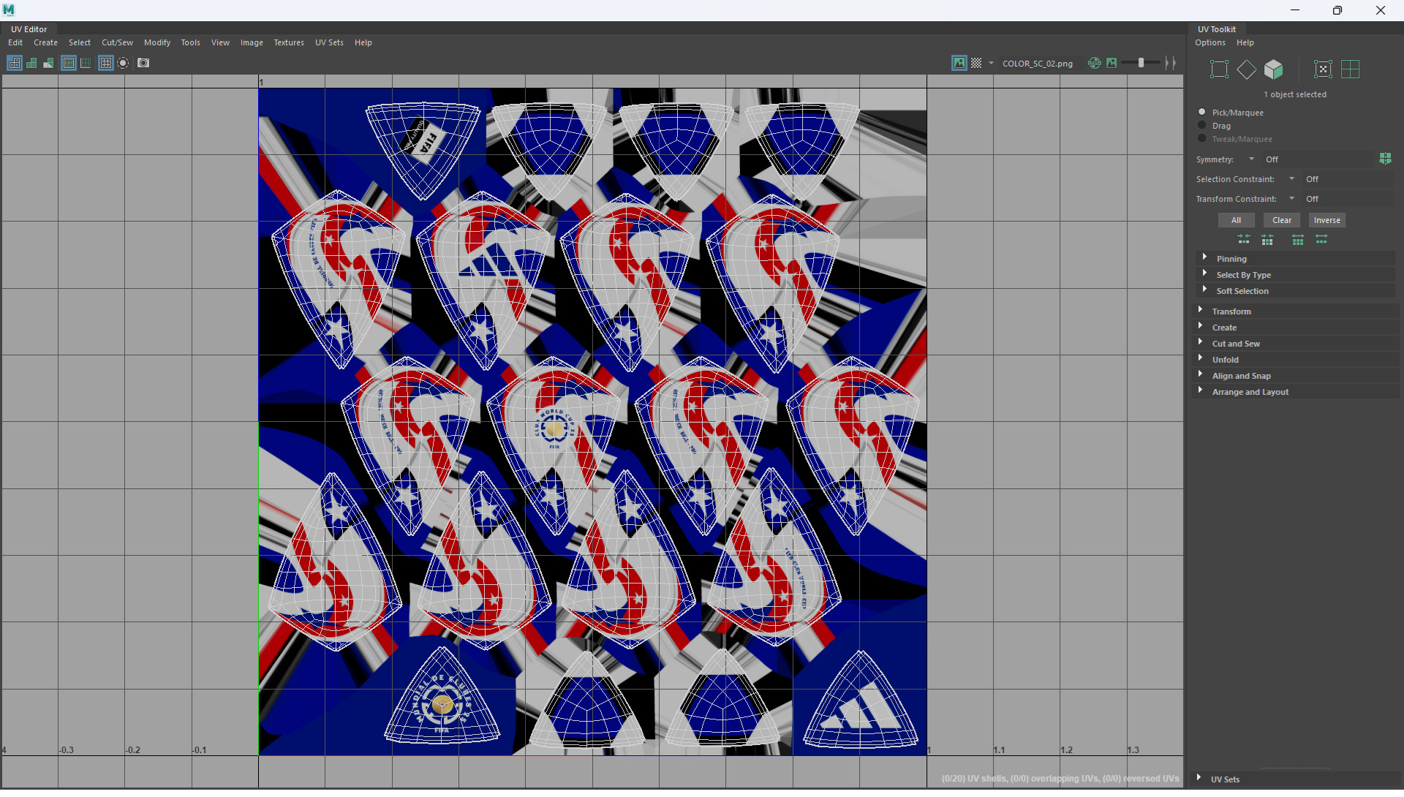Open the UV Sets menu in the menu bar

(329, 43)
